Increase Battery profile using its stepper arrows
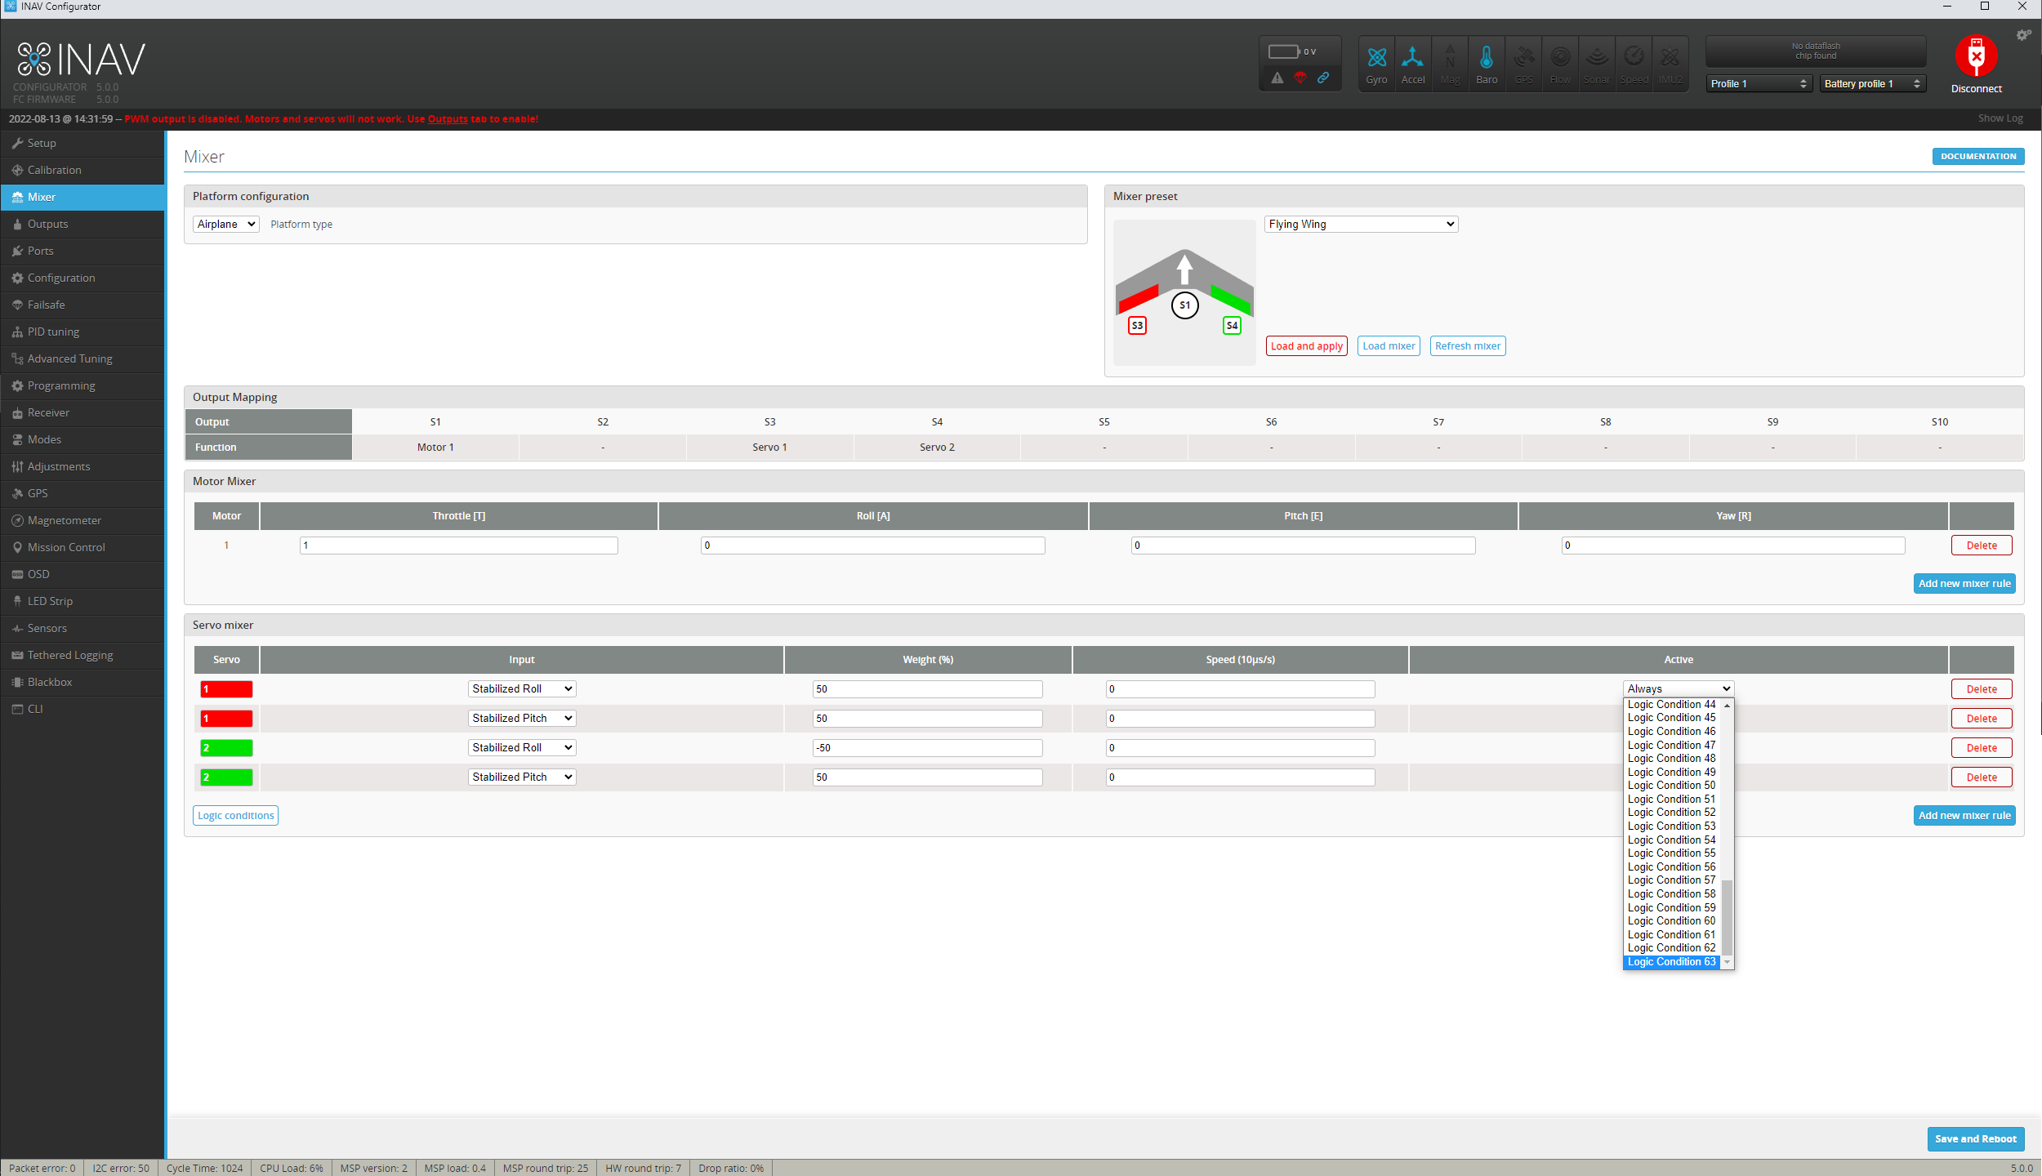 (x=1919, y=79)
